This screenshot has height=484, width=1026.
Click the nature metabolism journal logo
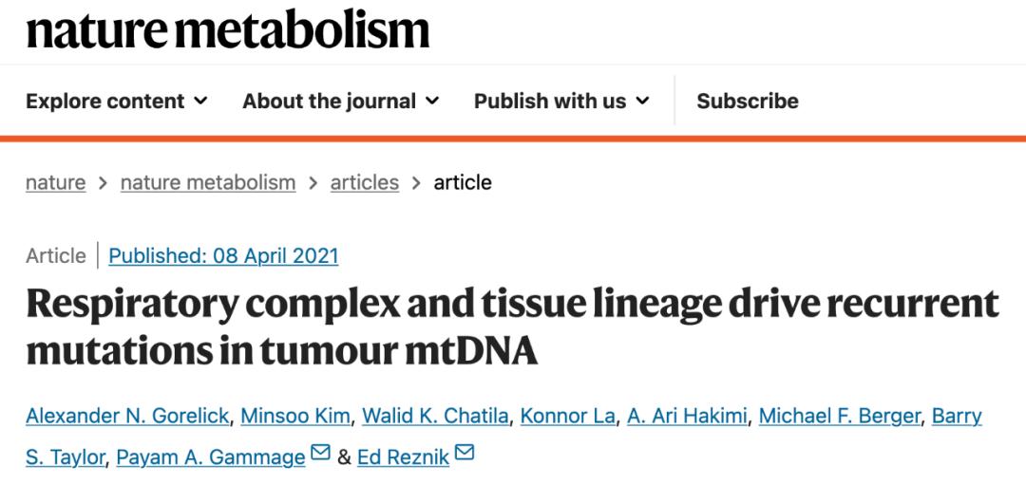coord(228,29)
